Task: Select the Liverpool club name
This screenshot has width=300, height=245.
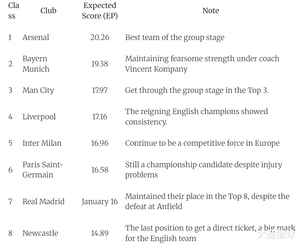Action: click(x=39, y=117)
